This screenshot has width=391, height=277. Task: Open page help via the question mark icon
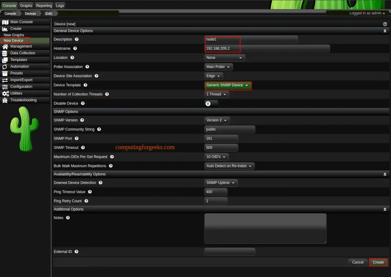pyautogui.click(x=384, y=24)
